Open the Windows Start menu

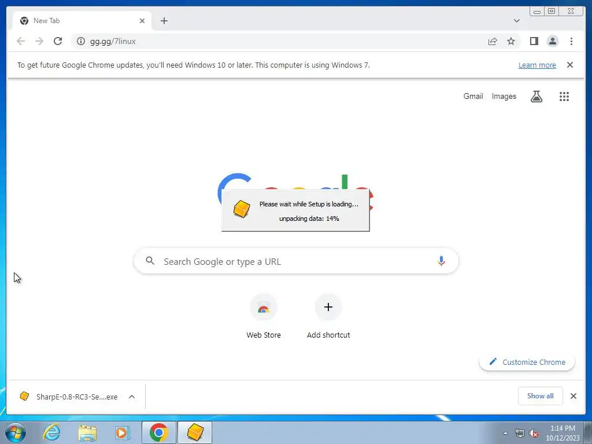[16, 432]
